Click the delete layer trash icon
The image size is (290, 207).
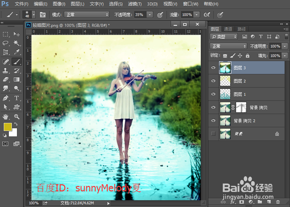point(277,202)
